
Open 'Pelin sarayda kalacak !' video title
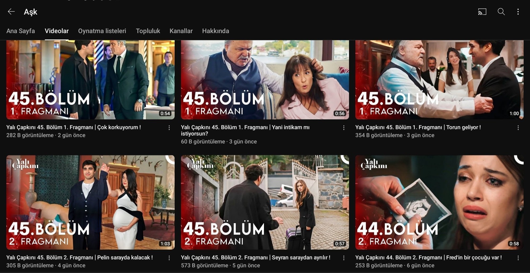pyautogui.click(x=79, y=257)
